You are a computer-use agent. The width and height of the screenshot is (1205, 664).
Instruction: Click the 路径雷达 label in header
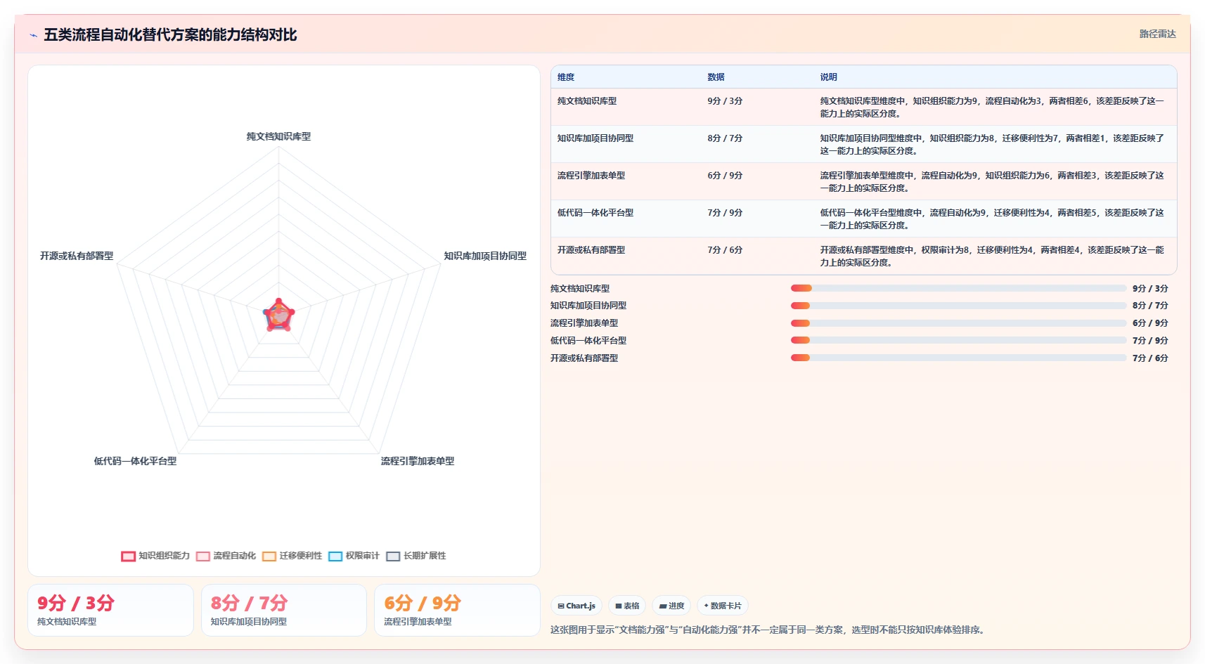click(x=1157, y=34)
